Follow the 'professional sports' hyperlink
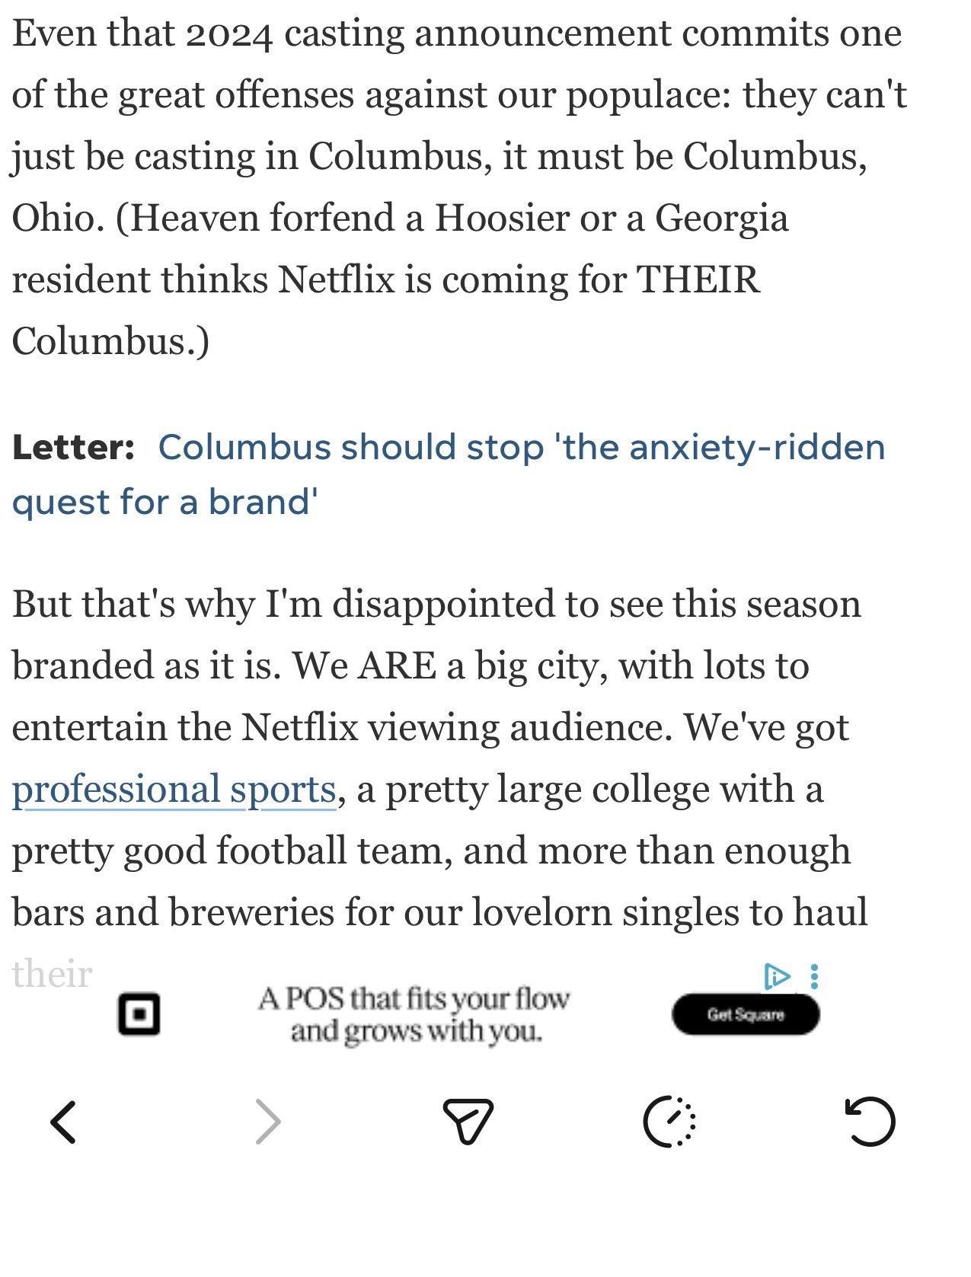 (174, 789)
